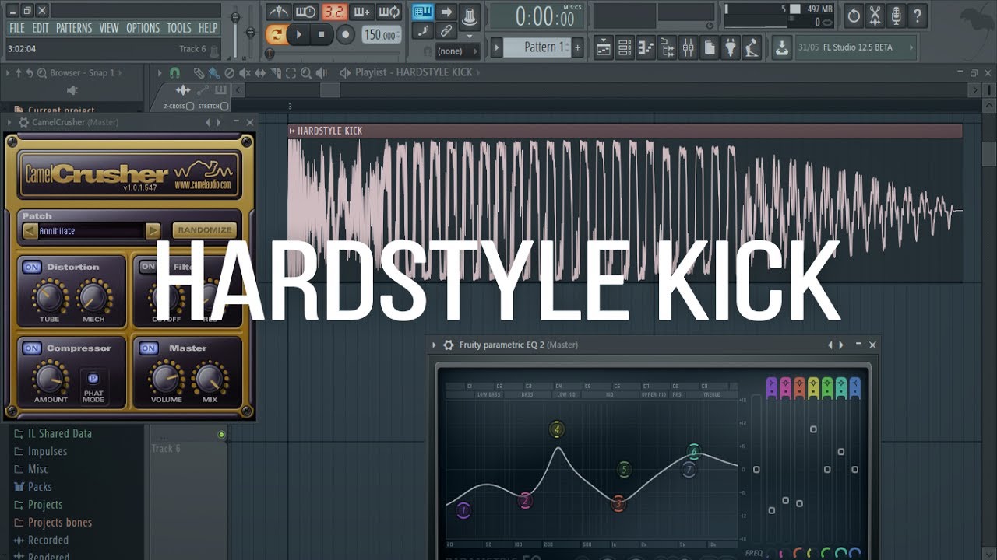Open the project picker pages icon
The image size is (997, 560).
coord(709,47)
